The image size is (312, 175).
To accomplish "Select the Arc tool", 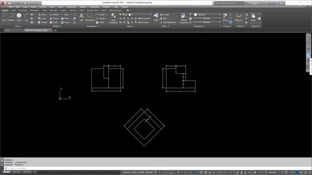I will point(26,17).
